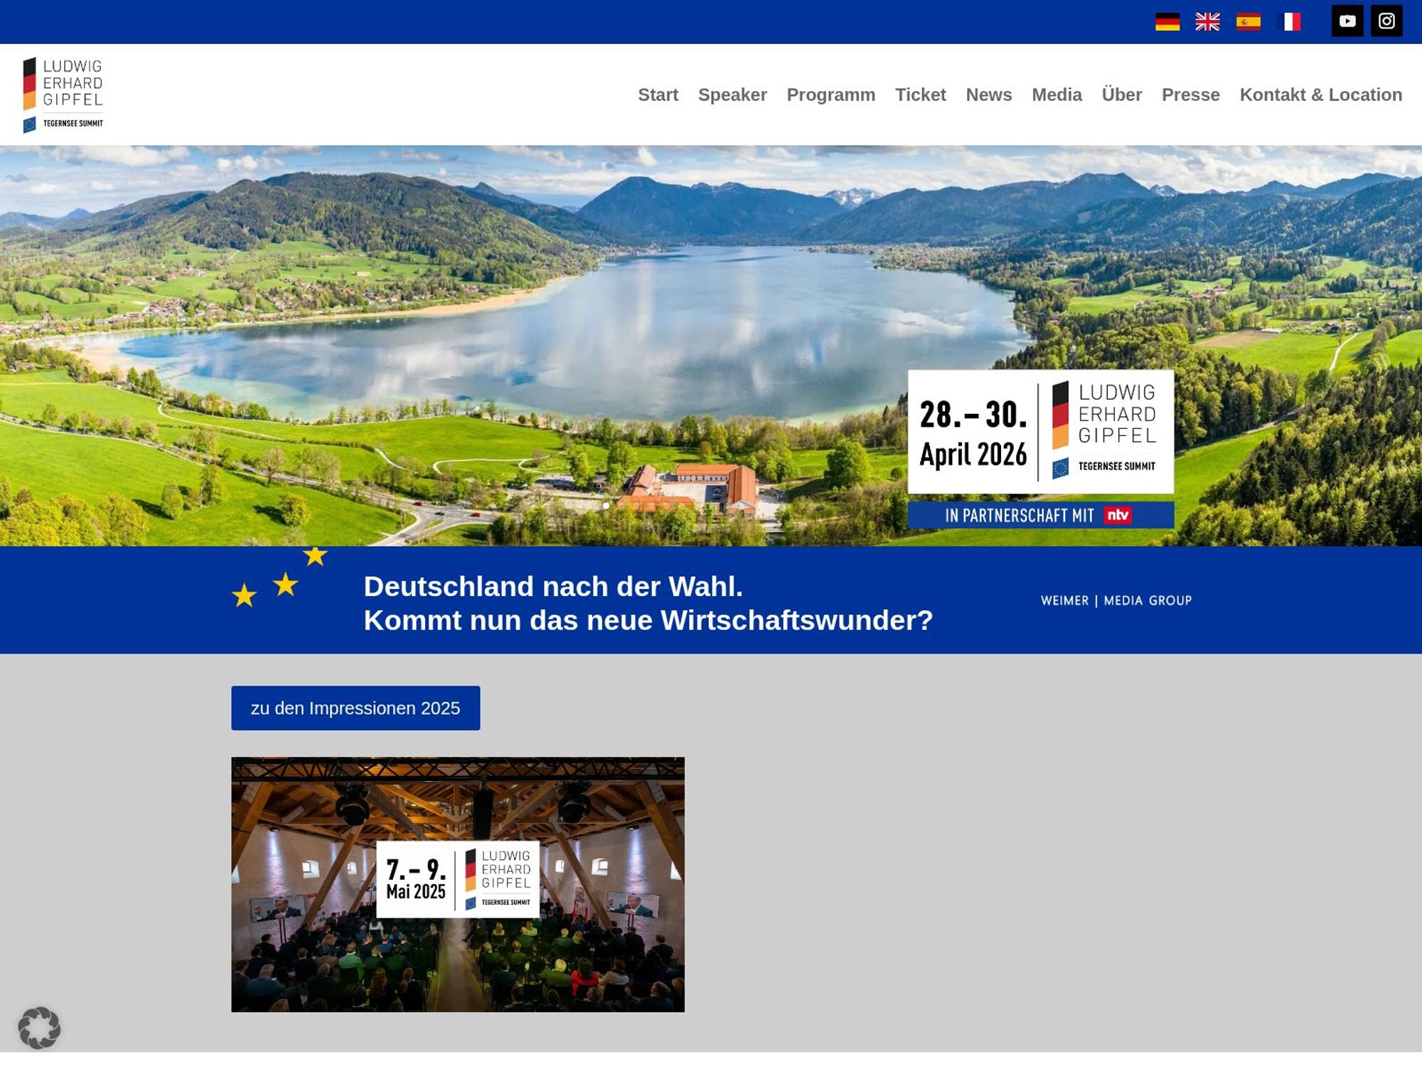Open the Speaker menu item
Viewport: 1422px width, 1067px height.
click(732, 95)
